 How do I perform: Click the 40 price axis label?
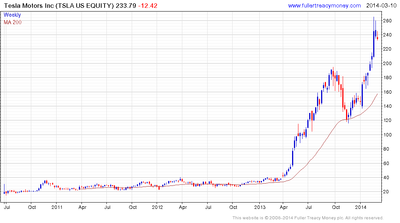click(x=386, y=178)
